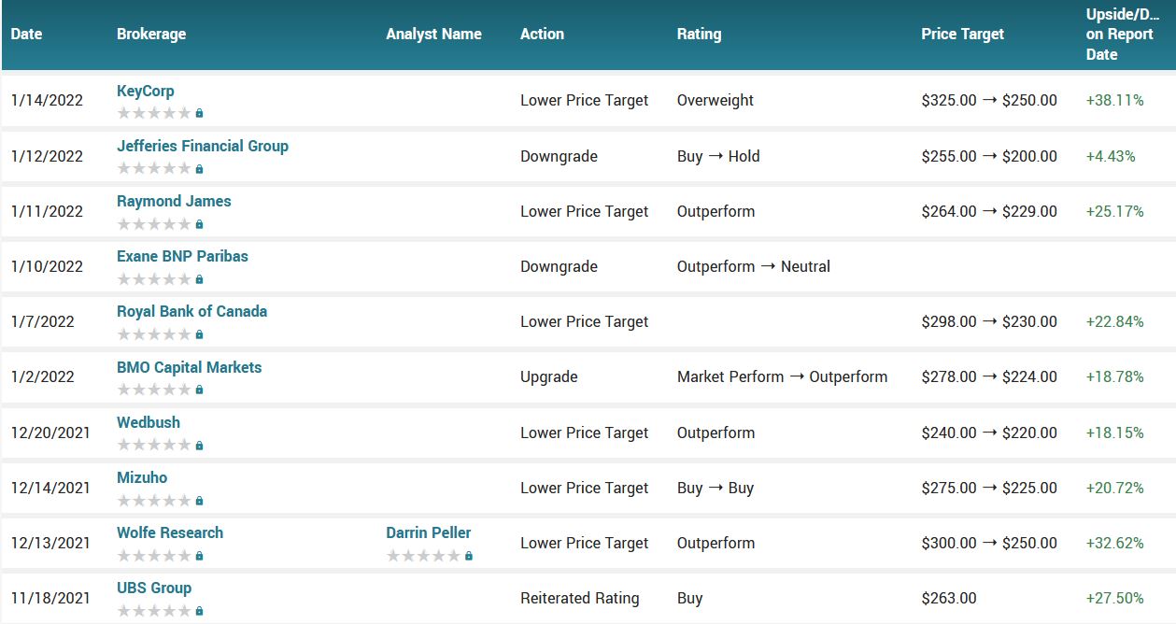The width and height of the screenshot is (1176, 624).
Task: Click the lock icon under KeyCorp
Action: pos(199,113)
